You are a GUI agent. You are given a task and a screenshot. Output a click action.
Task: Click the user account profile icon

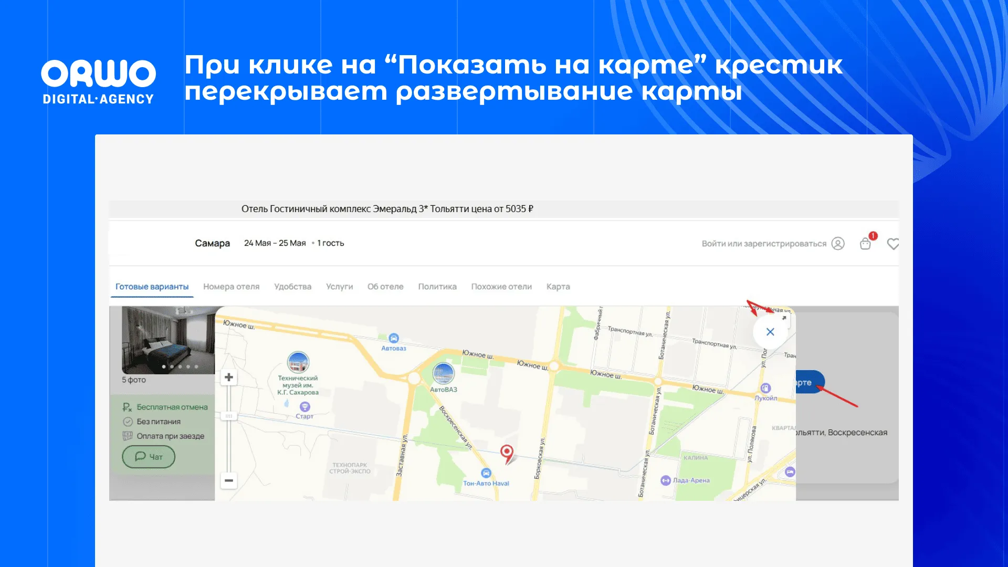pos(838,244)
